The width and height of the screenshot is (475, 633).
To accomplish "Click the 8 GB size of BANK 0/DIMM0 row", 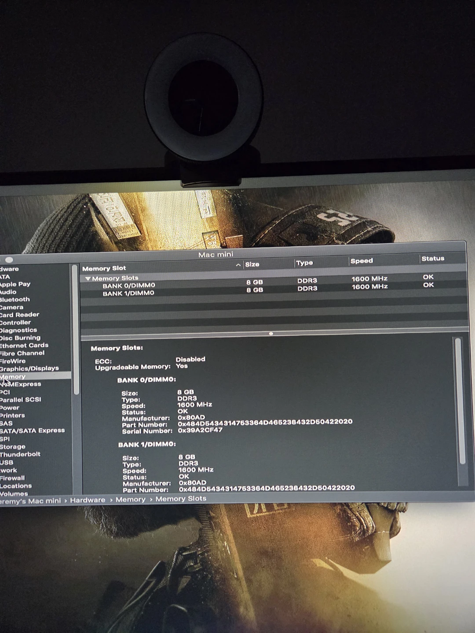I will pyautogui.click(x=255, y=282).
